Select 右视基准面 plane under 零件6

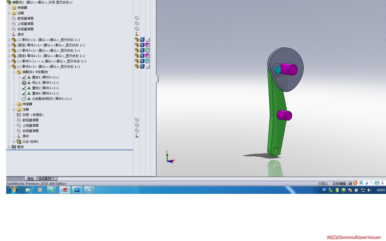pyautogui.click(x=31, y=131)
